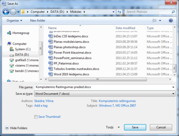179x136 pixels.
Task: Click Word icon of Word 2010 leidėjams.docx
Action: pyautogui.click(x=51, y=74)
